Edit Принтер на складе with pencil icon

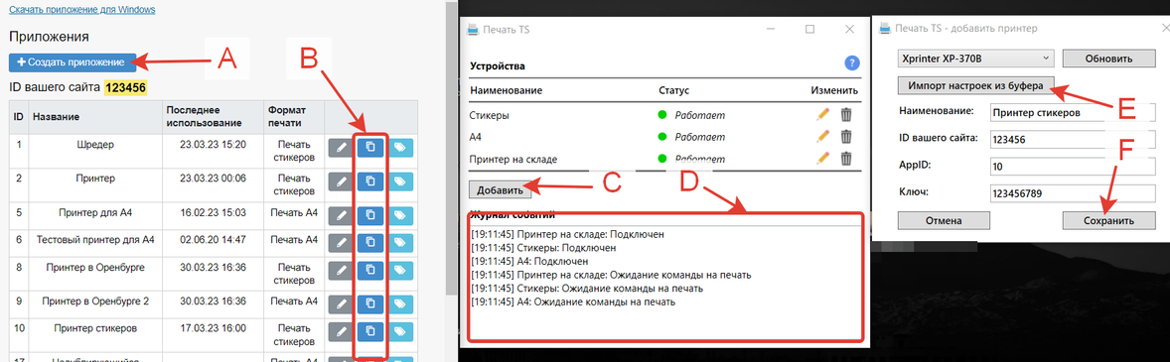(x=823, y=158)
